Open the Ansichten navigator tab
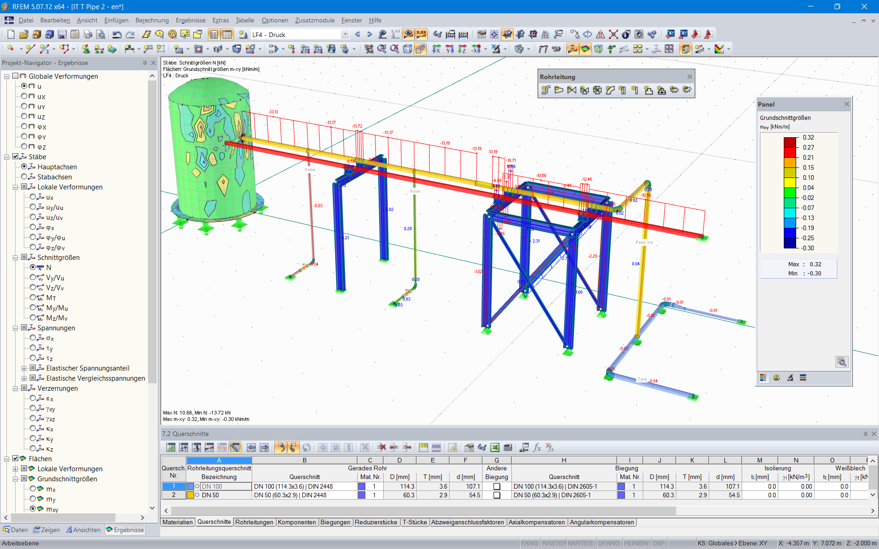The width and height of the screenshot is (879, 549). click(83, 530)
